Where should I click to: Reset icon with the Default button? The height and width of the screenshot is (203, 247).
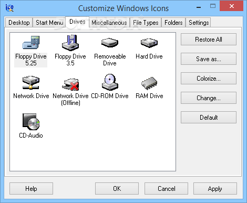click(209, 118)
